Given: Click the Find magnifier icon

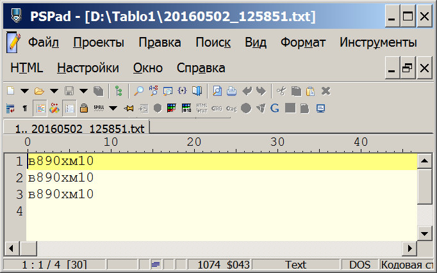Looking at the screenshot, I should (138, 91).
